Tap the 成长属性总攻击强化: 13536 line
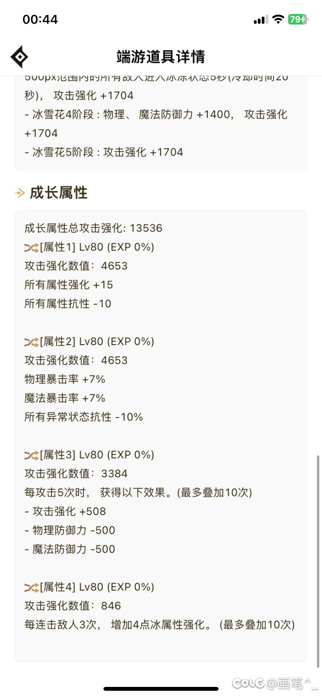This screenshot has width=322, height=697. 93,228
